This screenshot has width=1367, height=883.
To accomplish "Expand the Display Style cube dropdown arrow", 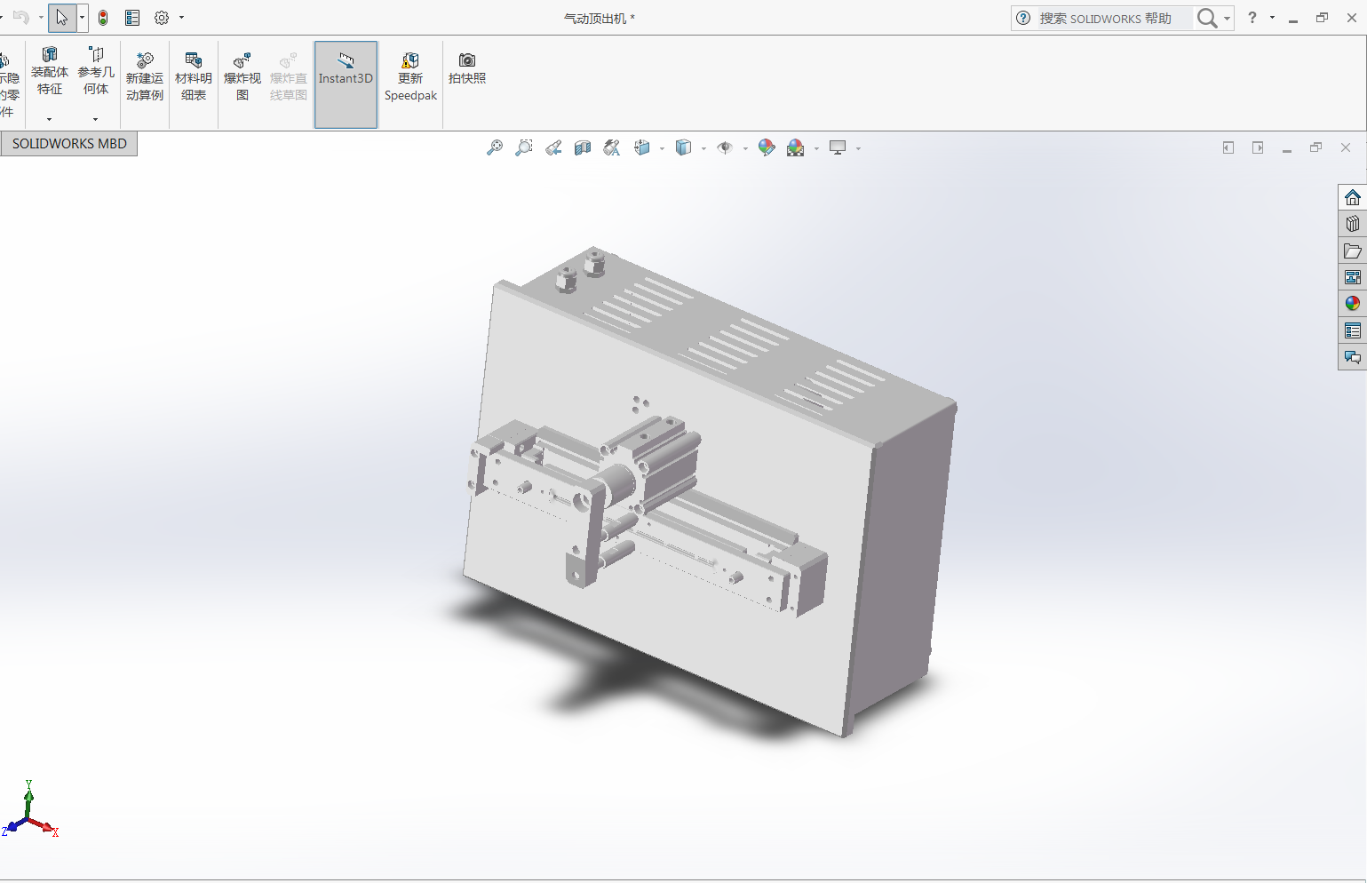I will (x=703, y=149).
